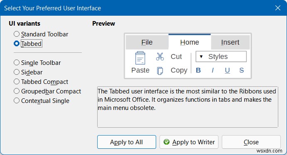Image resolution: width=287 pixels, height=155 pixels.
Task: Pick the Tabbed Compact variant
Action: click(x=41, y=81)
